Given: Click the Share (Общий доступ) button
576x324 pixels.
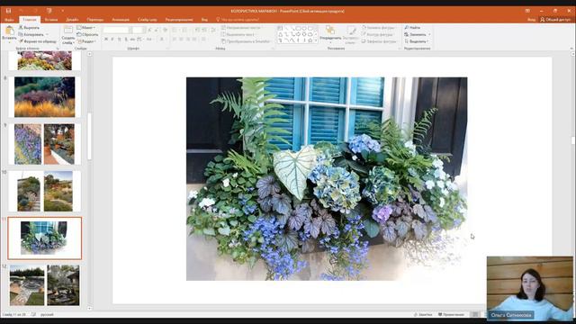Looking at the screenshot, I should (x=555, y=20).
